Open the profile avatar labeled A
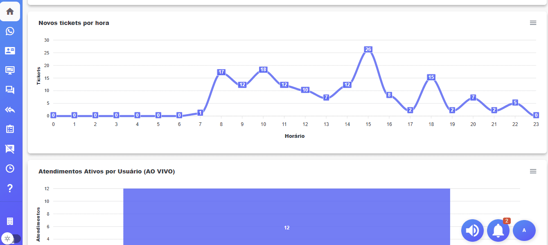The width and height of the screenshot is (548, 245). 524,230
